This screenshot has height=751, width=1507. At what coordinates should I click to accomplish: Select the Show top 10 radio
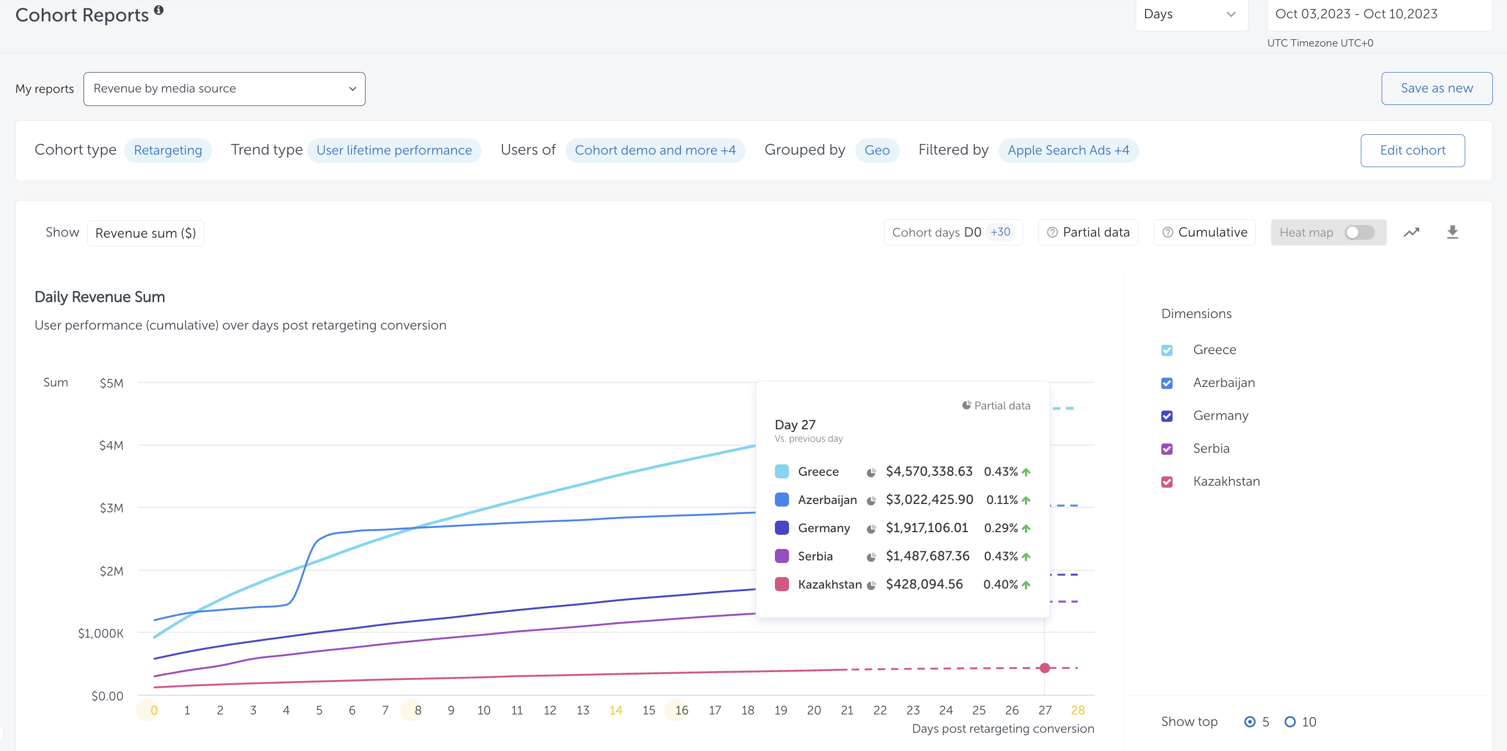pos(1289,721)
